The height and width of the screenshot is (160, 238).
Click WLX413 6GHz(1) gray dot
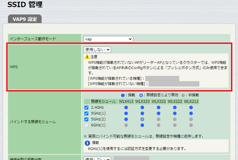(x=126, y=125)
